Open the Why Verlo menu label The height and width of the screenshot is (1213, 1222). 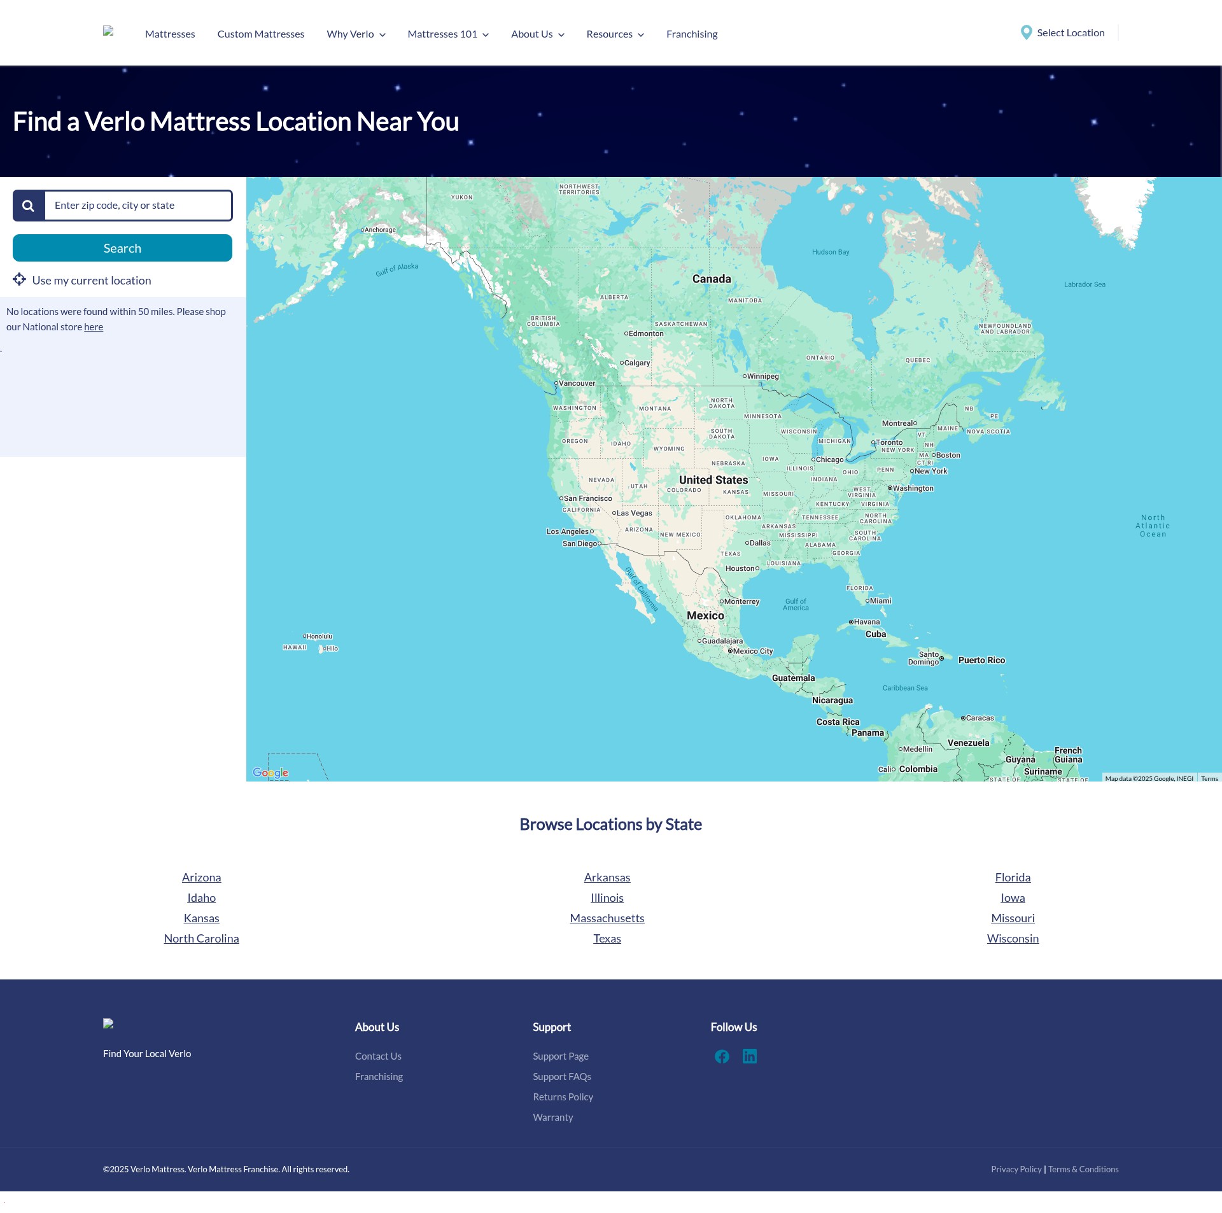click(350, 34)
